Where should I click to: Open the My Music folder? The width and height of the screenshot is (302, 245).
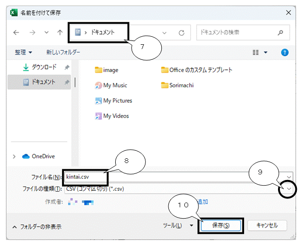[x=115, y=85]
